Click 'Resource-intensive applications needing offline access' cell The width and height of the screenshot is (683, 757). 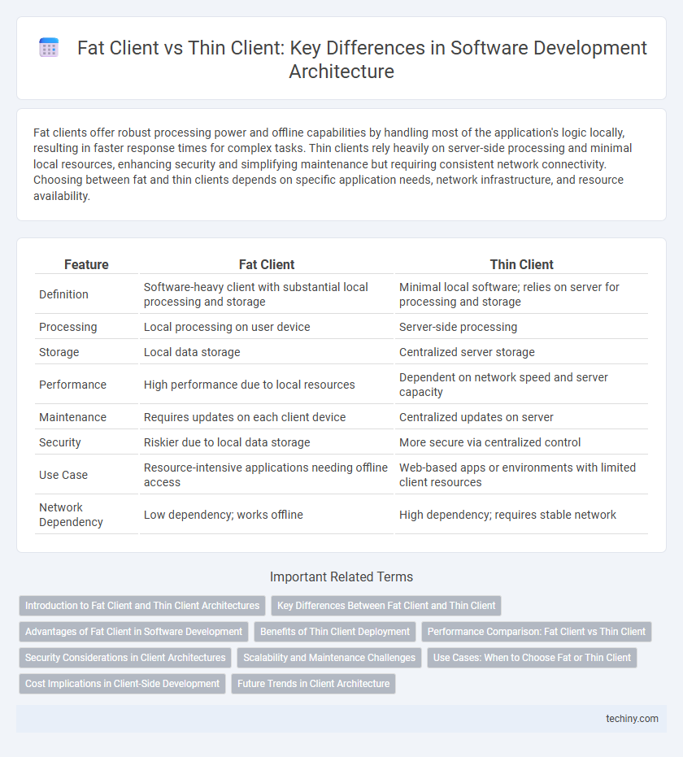(266, 475)
